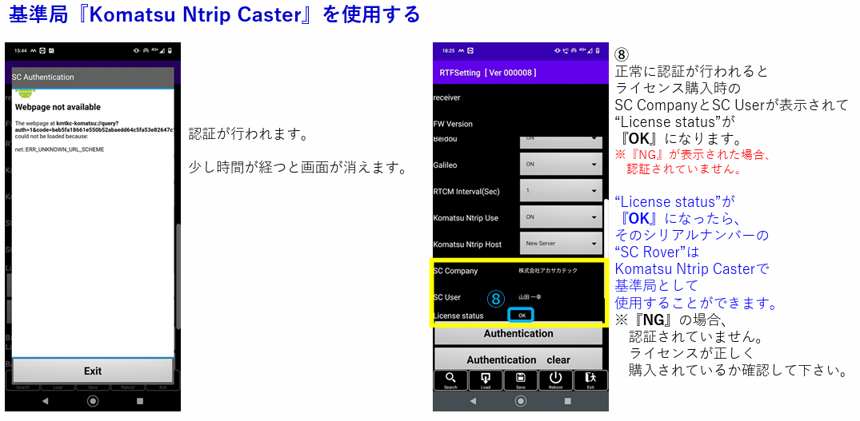Tap Android back triangle on SC Authentication phone
This screenshot has height=421, width=860.
(46, 401)
